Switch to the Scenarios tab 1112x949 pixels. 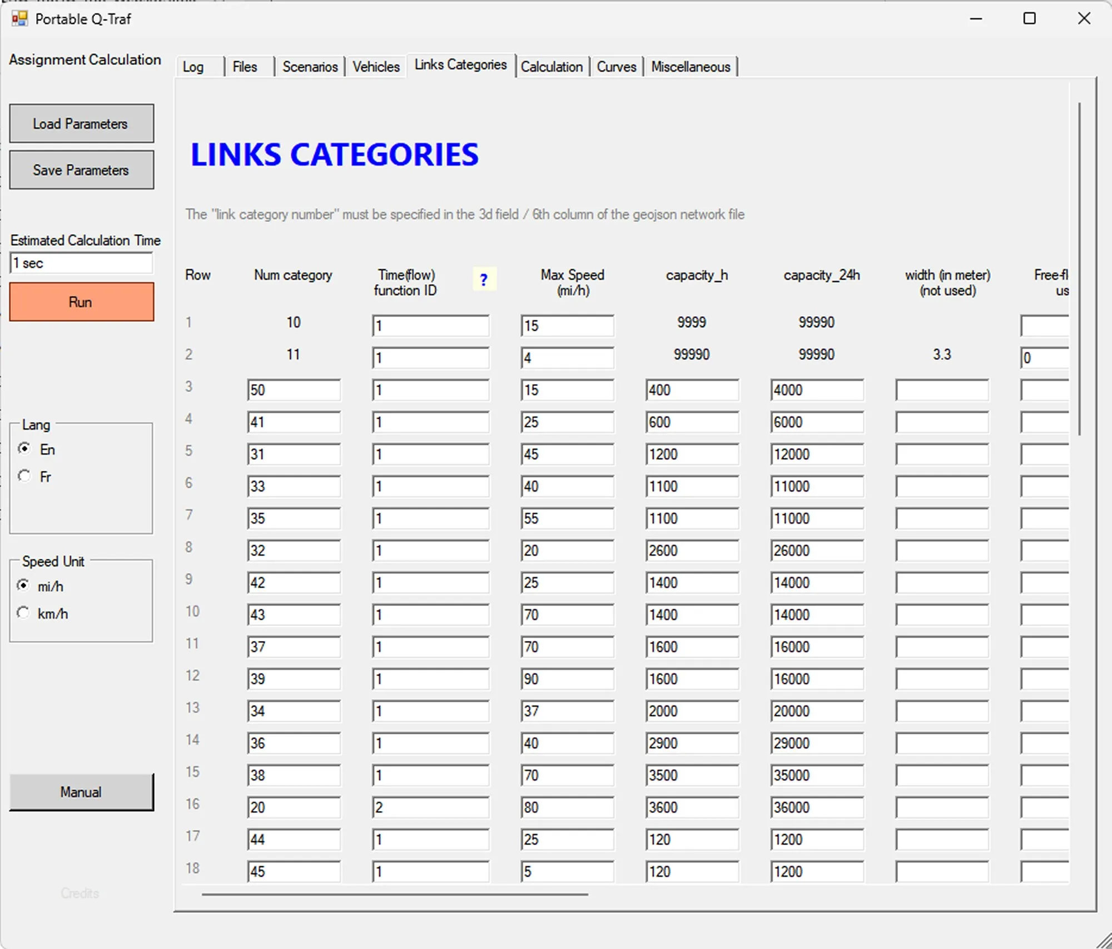(x=310, y=66)
